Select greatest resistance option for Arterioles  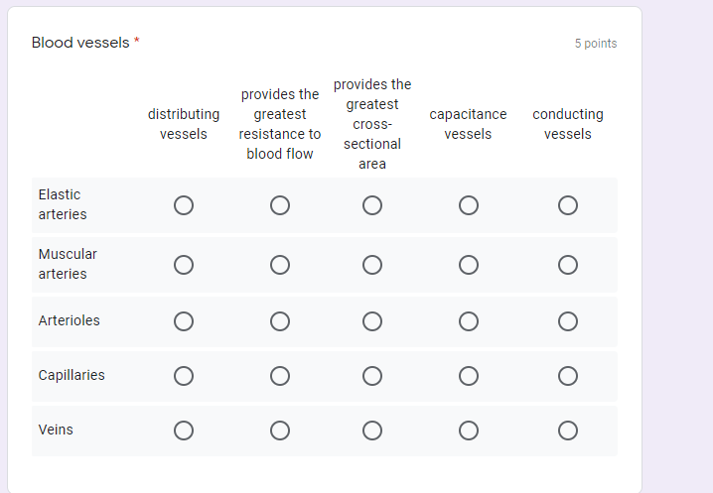(x=280, y=321)
